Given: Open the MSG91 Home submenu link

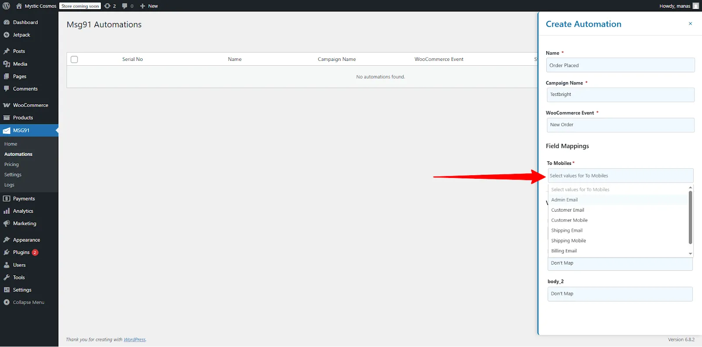Looking at the screenshot, I should click(x=11, y=144).
